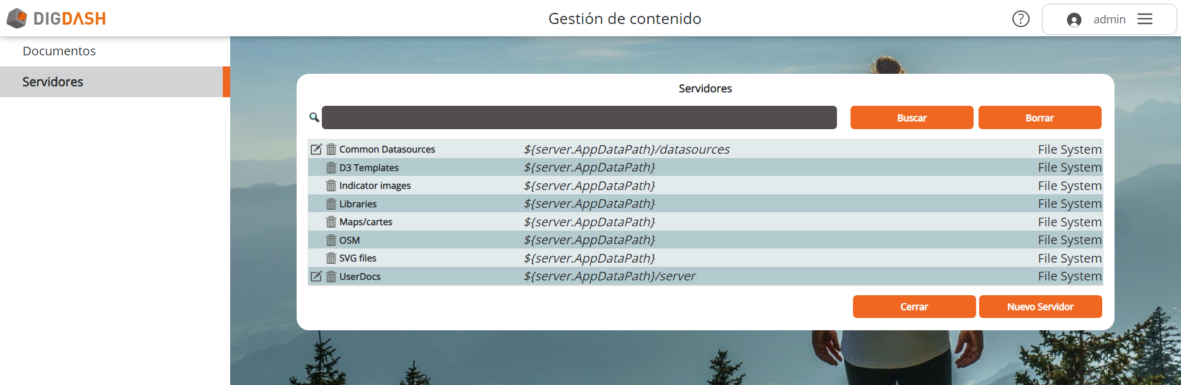
Task: Click the edit icon for Common Datasources
Action: [x=316, y=149]
